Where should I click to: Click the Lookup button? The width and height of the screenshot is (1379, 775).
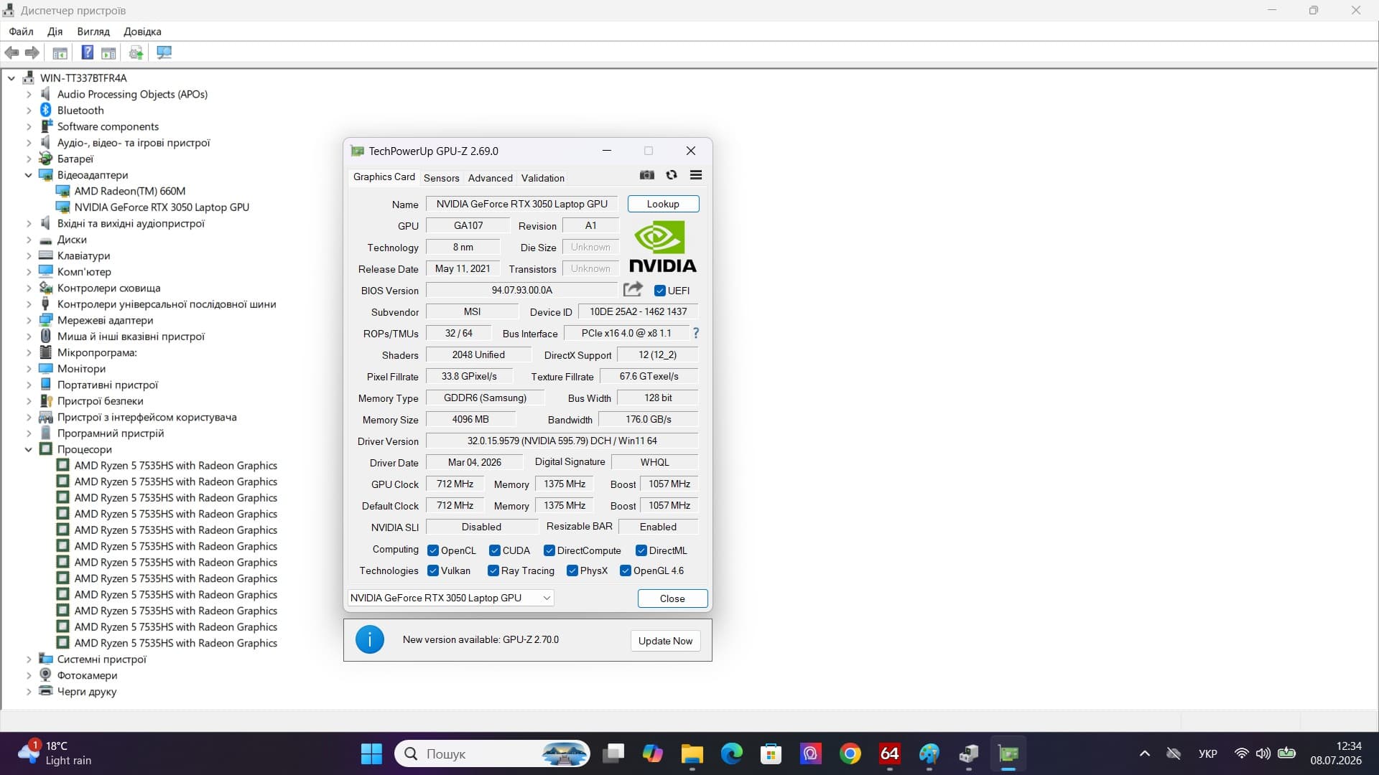tap(663, 204)
